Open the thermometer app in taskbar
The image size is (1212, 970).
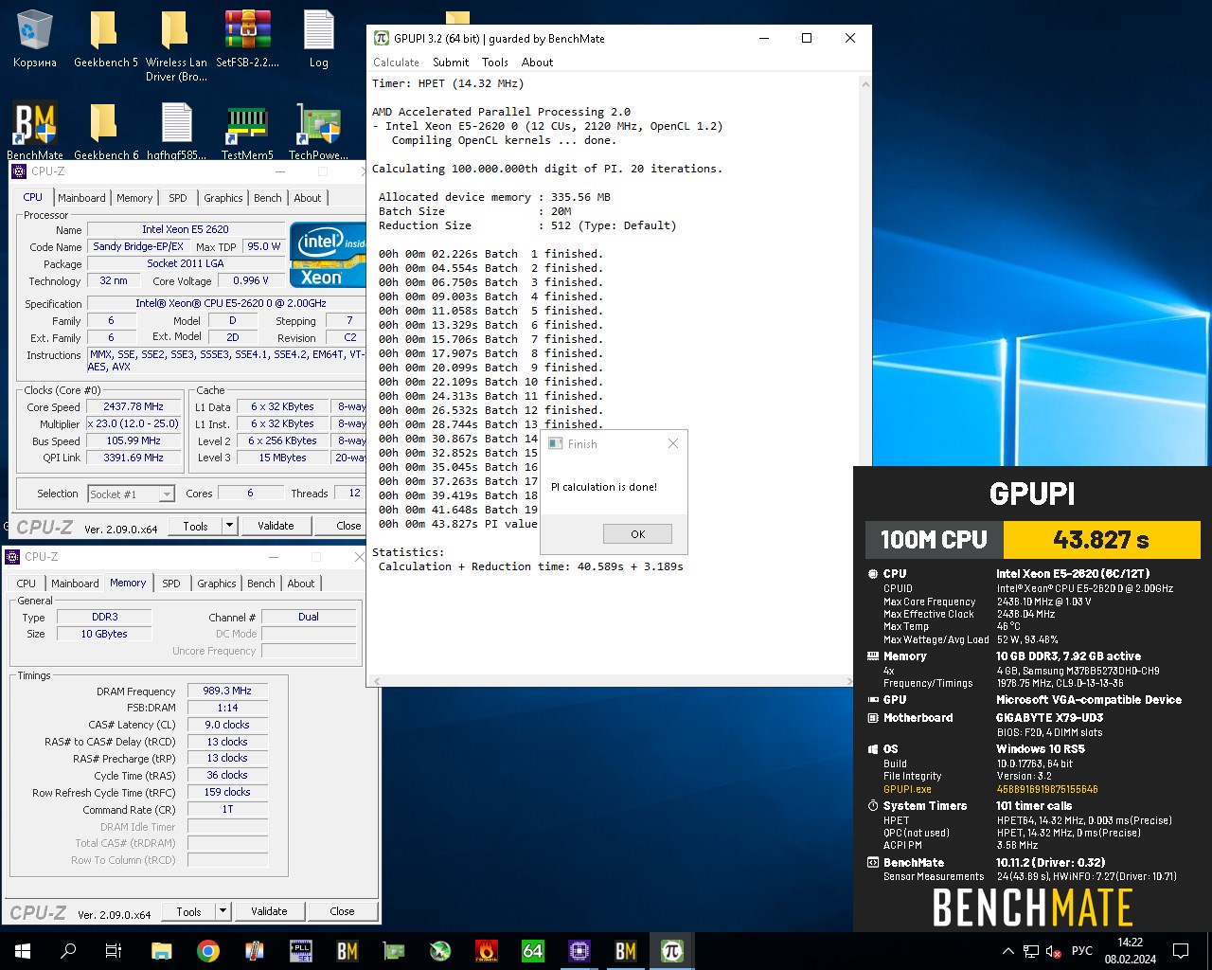click(x=255, y=951)
